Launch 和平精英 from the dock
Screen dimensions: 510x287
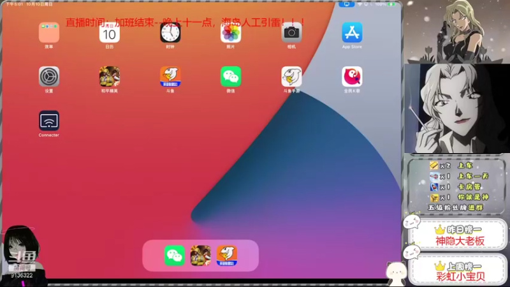tap(200, 256)
